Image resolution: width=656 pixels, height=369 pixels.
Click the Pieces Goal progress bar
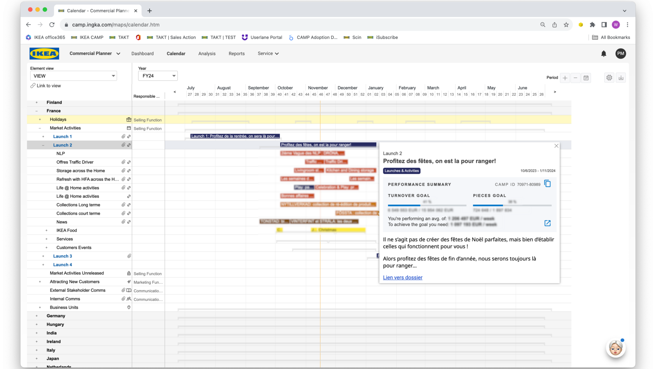(x=512, y=205)
